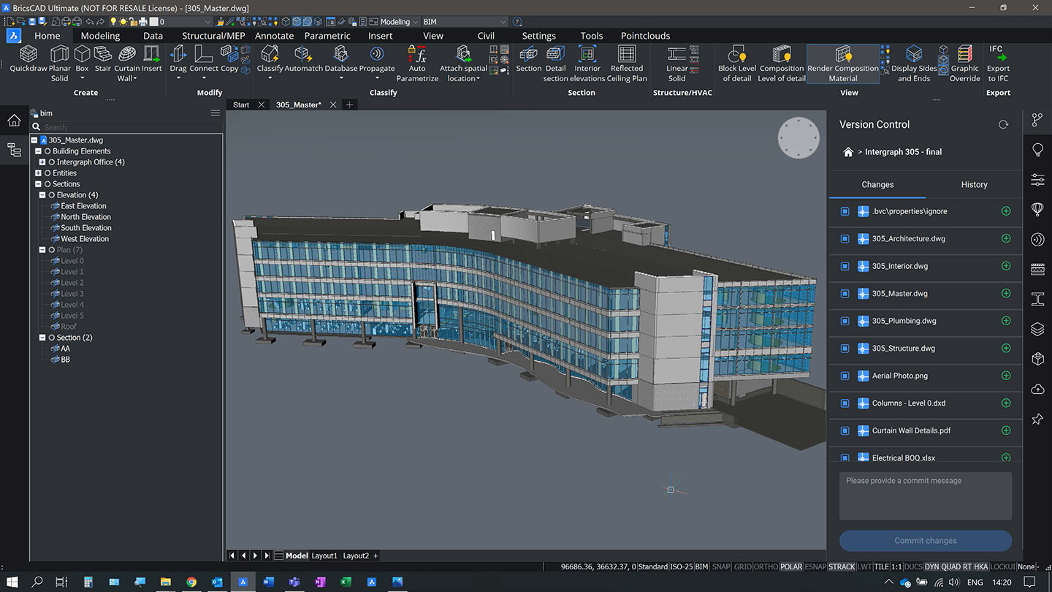The height and width of the screenshot is (592, 1052).
Task: Switch to the Layout1 tab
Action: (324, 556)
